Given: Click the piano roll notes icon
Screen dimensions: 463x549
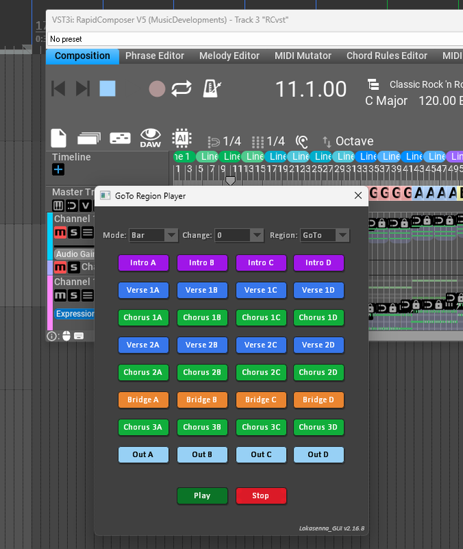Looking at the screenshot, I should coord(120,139).
